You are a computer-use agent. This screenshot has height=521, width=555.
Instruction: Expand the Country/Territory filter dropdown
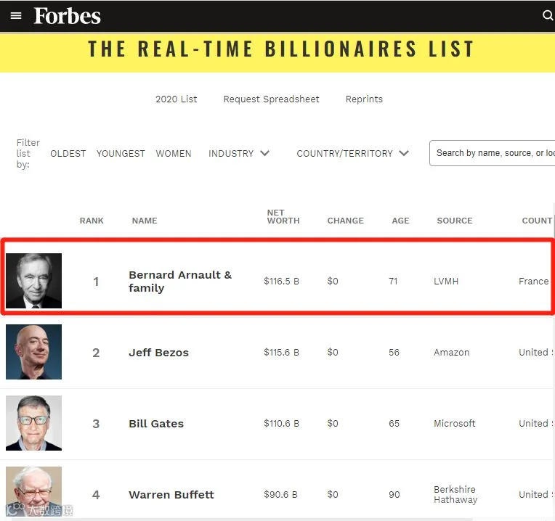tap(352, 153)
